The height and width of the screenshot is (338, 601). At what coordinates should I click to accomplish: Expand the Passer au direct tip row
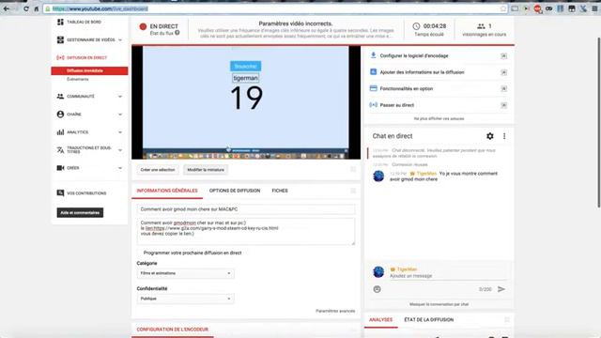[x=504, y=105]
